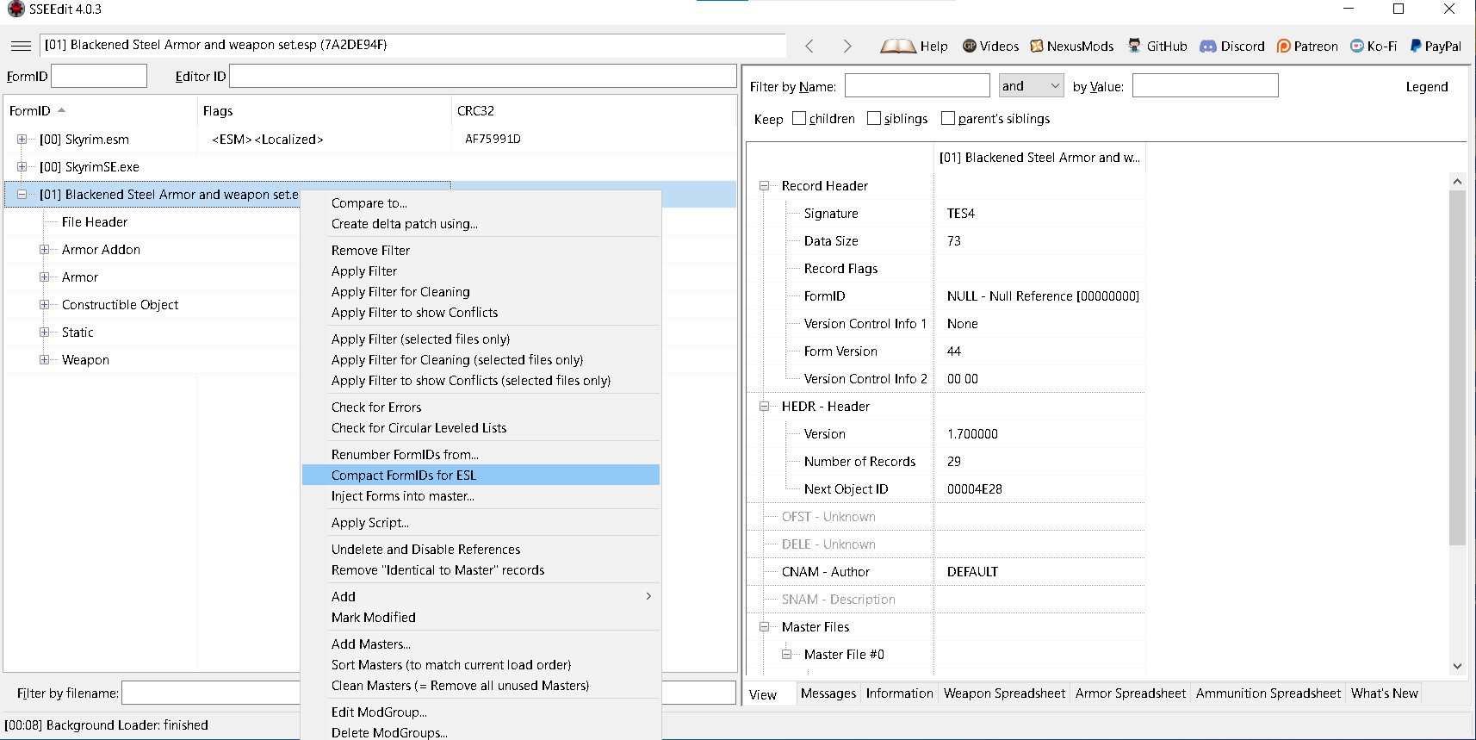Open the Add submenu

(481, 596)
